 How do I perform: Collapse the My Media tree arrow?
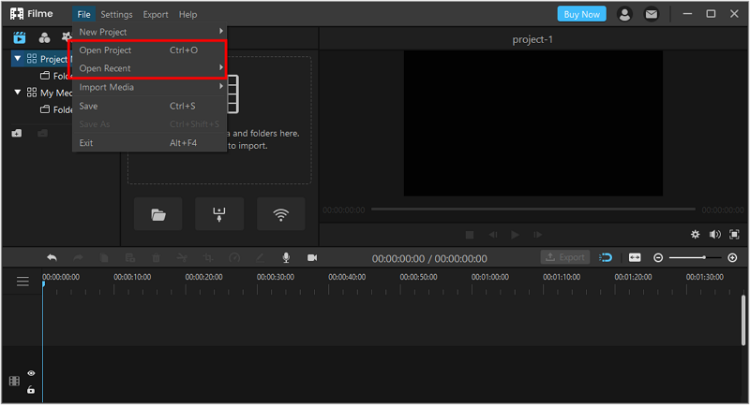coord(18,92)
